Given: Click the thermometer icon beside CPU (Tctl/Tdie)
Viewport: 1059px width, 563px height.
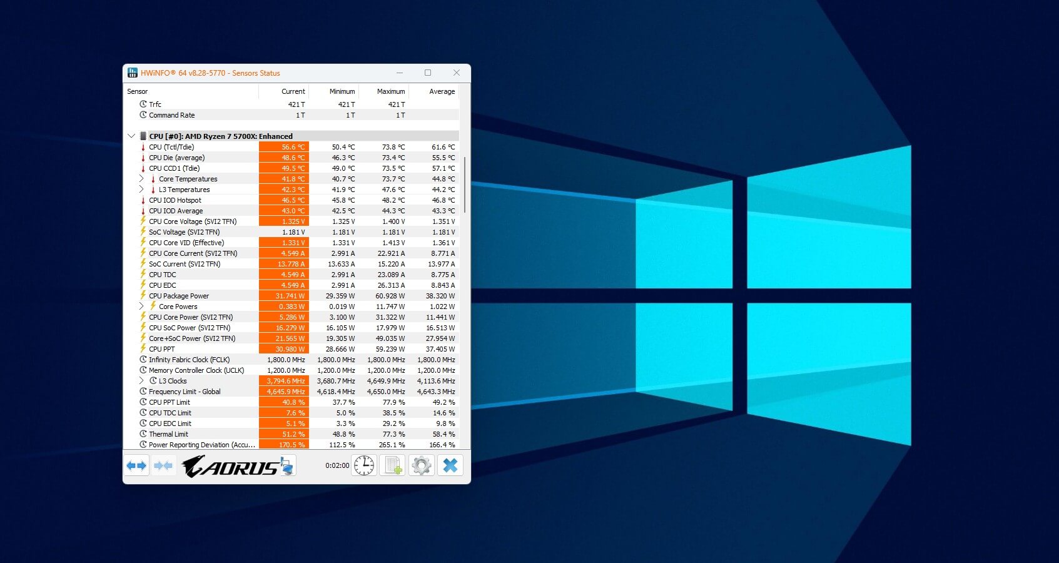Looking at the screenshot, I should tap(143, 147).
